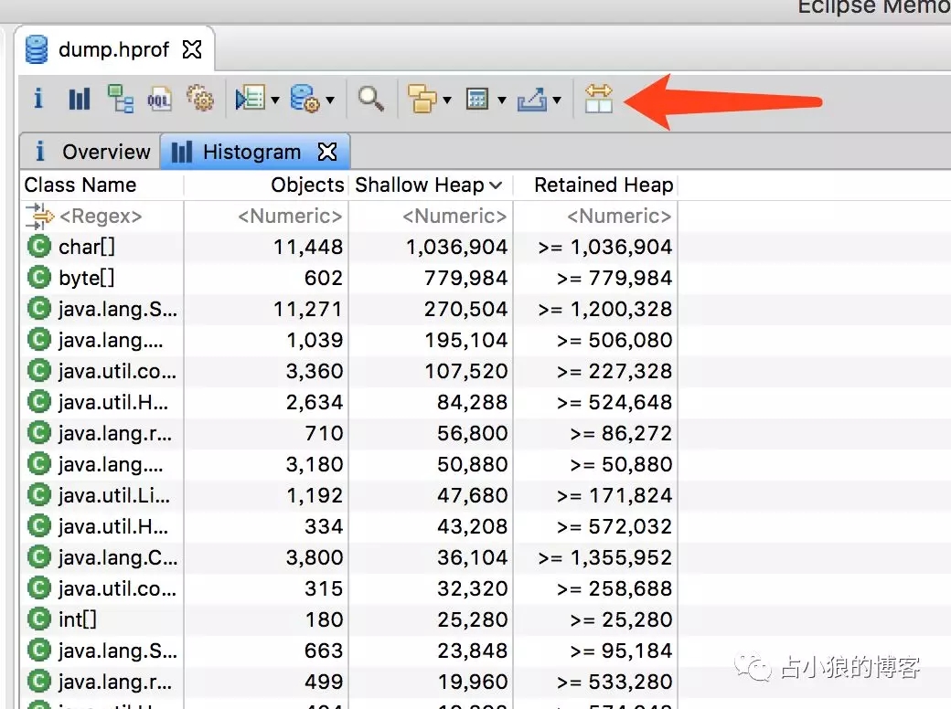Click the regex filter row icon

click(x=39, y=217)
